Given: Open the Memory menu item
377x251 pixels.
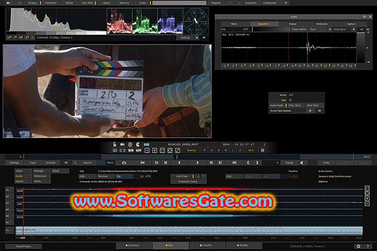Looking at the screenshot, I should [124, 3].
